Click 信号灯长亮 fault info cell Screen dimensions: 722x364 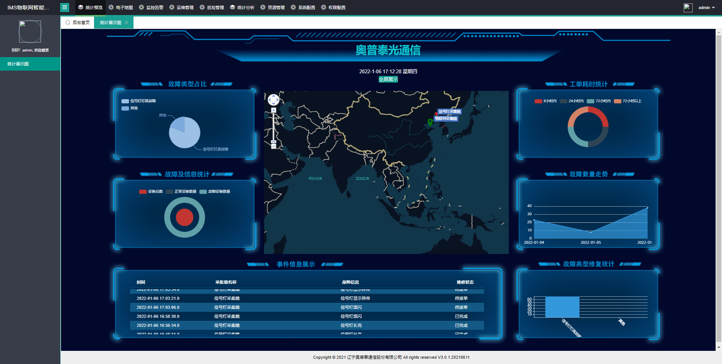pos(351,325)
